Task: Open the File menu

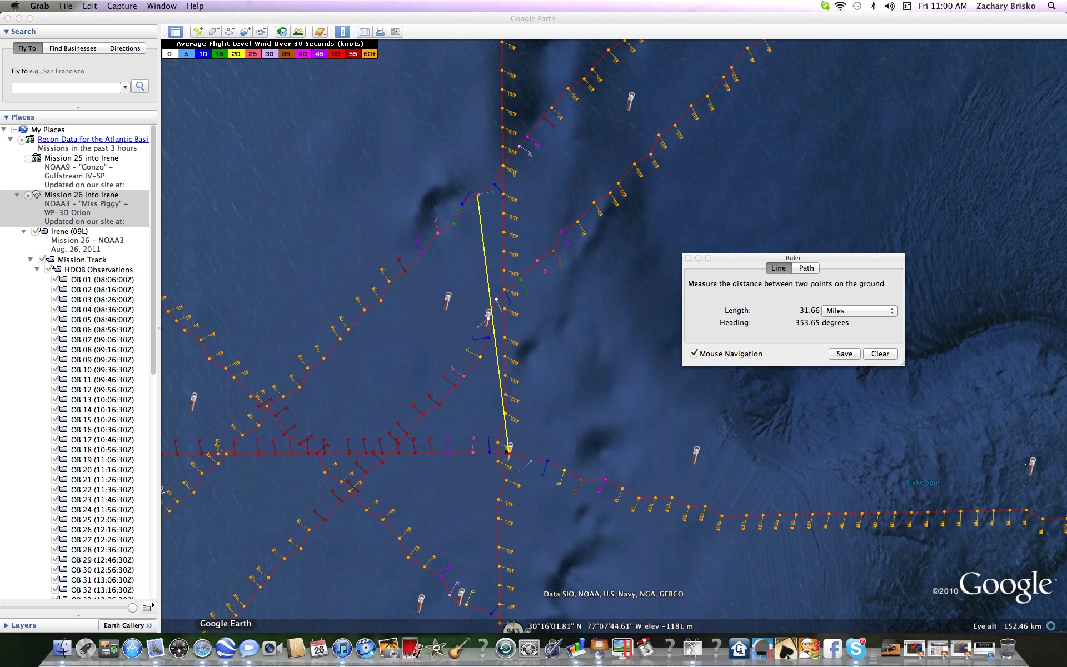Action: pyautogui.click(x=66, y=6)
